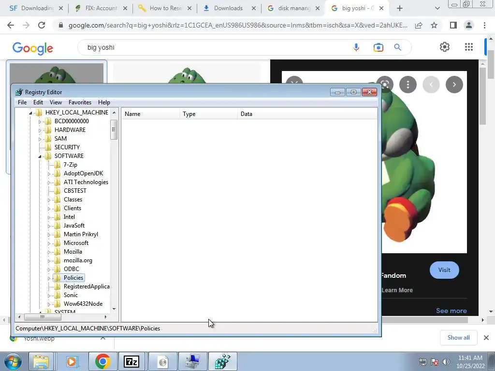Collapse the SOFTWARE key
The image size is (495, 371).
(40, 156)
